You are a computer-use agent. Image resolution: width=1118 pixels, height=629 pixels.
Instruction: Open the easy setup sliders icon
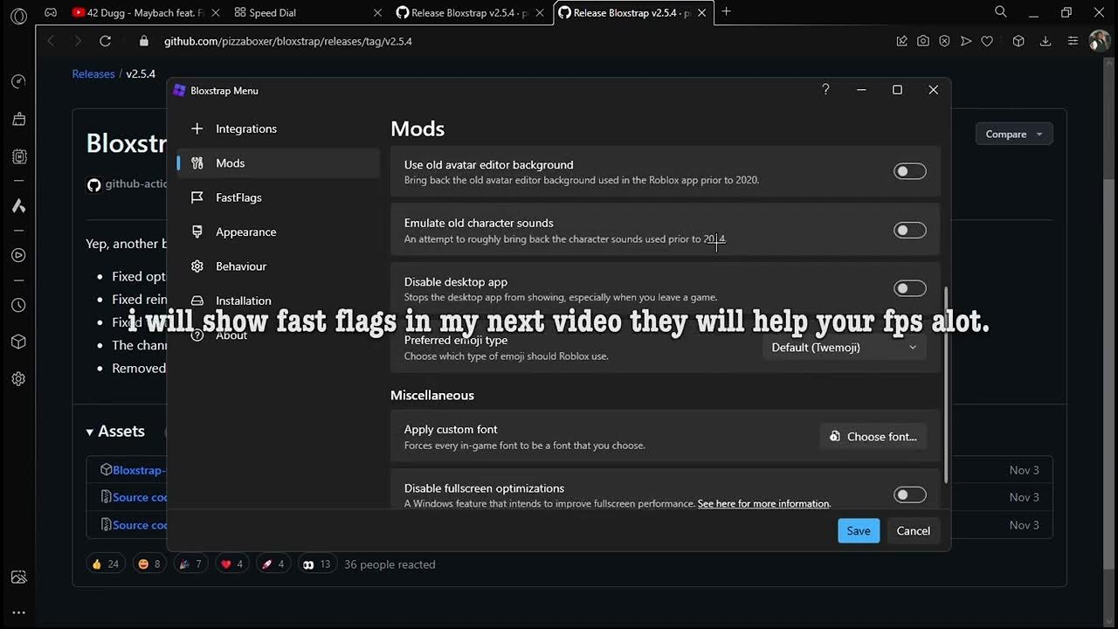(x=1073, y=41)
